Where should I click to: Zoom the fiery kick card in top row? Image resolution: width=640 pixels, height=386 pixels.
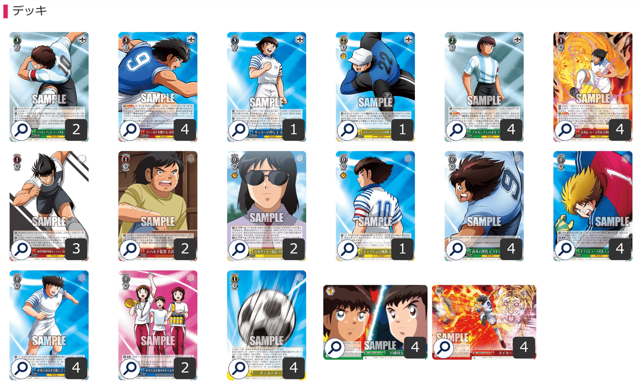(x=565, y=130)
